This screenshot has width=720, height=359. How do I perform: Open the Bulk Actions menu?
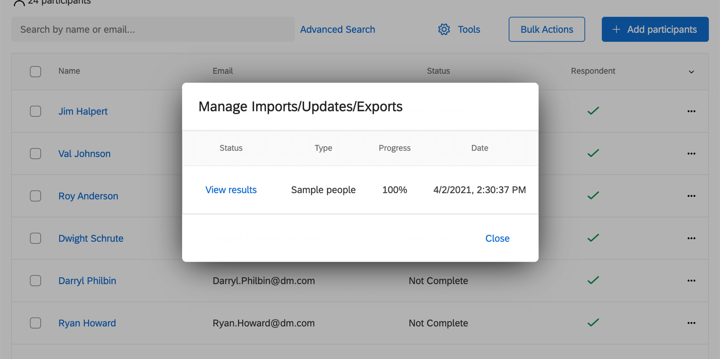pos(547,29)
